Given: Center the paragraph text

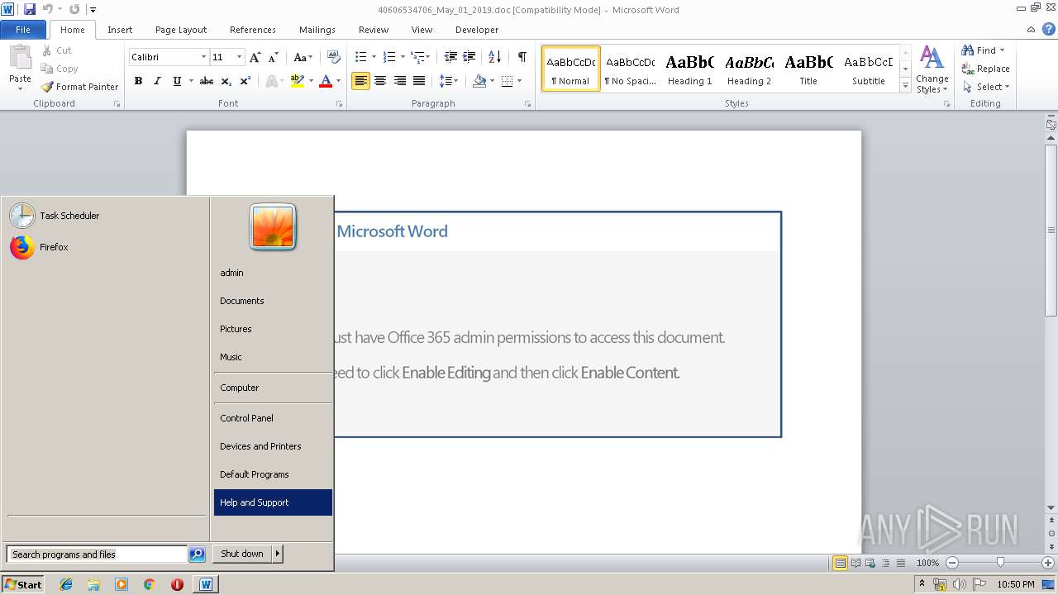Looking at the screenshot, I should tap(380, 81).
